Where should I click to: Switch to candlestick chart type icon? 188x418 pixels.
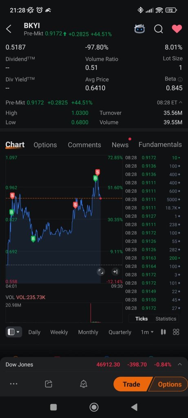[x=163, y=332]
